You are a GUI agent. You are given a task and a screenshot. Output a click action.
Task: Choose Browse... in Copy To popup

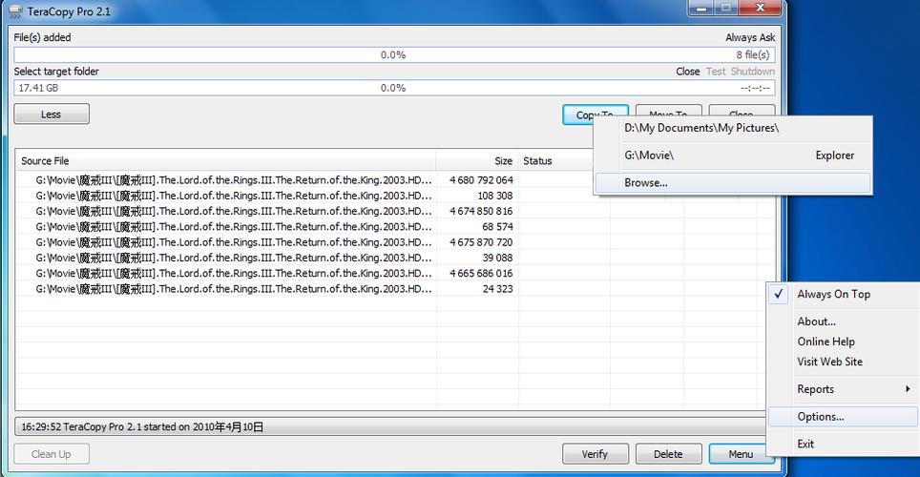click(x=733, y=182)
